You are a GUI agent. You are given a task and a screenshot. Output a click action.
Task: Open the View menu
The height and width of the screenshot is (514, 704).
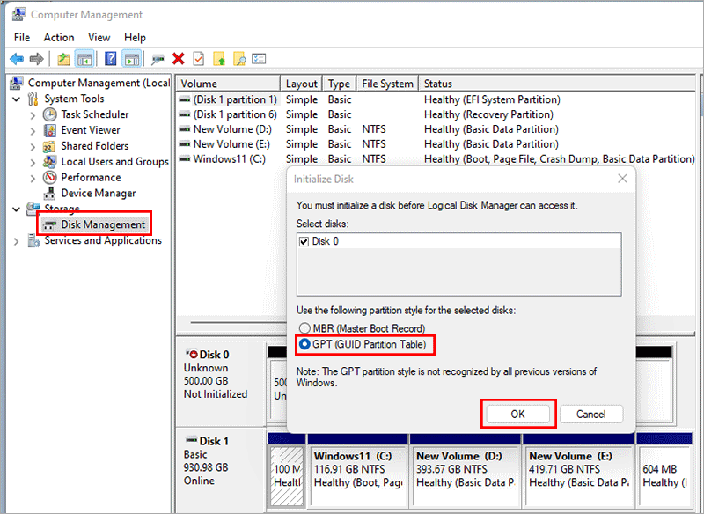99,38
